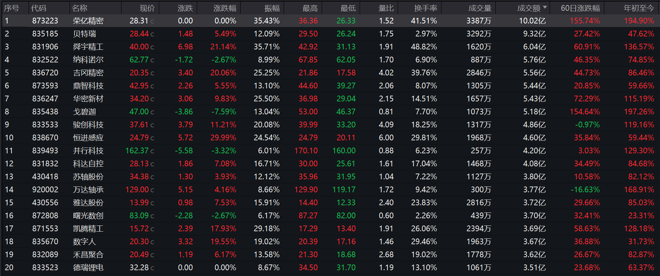Click the 35.71% amplitude value
Viewport: 660px width, 276px height.
point(267,47)
